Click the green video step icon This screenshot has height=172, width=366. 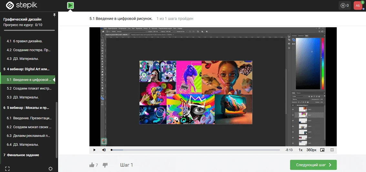[70, 5]
